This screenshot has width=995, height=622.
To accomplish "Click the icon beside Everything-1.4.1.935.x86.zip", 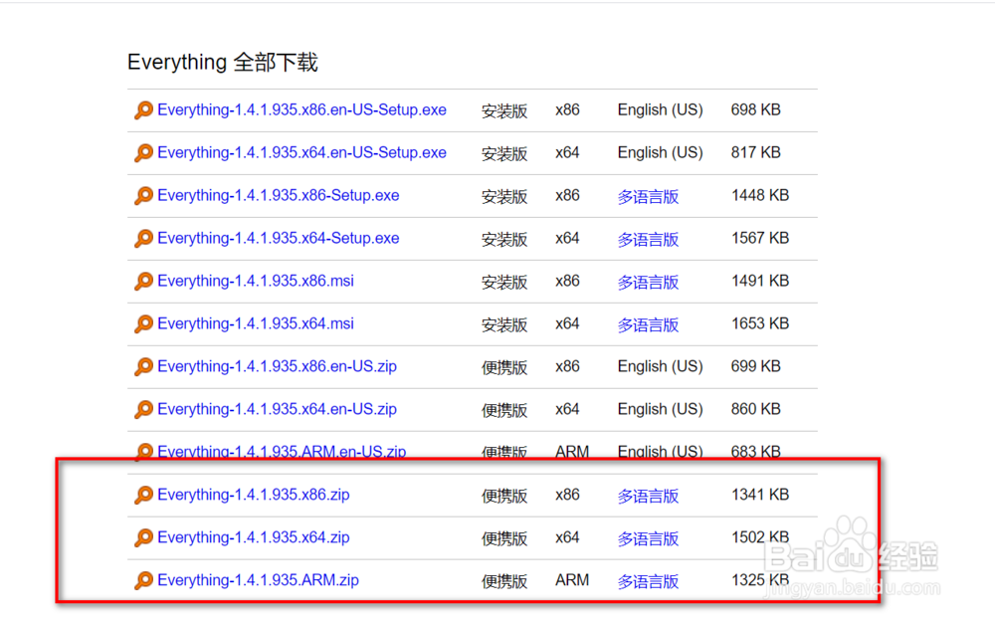I will pos(143,495).
